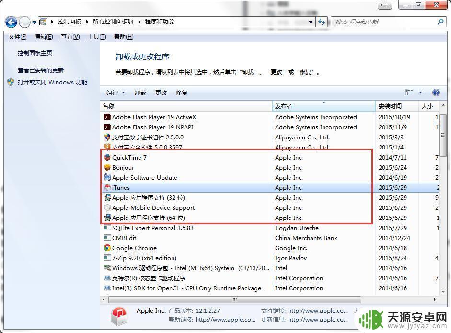This screenshot has height=333, width=451.
Task: Open recent pages dropdown next to navigation arrows
Action: coord(34,22)
